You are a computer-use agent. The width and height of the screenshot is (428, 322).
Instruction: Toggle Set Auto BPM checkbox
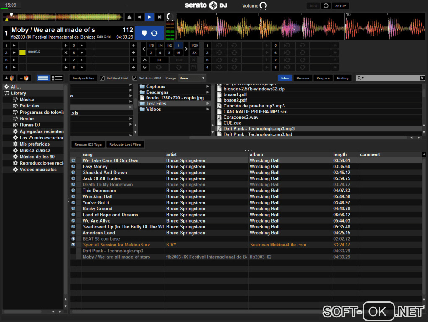(x=135, y=78)
